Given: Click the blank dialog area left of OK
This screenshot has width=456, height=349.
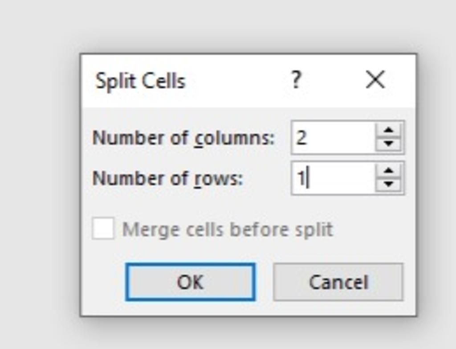Looking at the screenshot, I should coord(103,282).
